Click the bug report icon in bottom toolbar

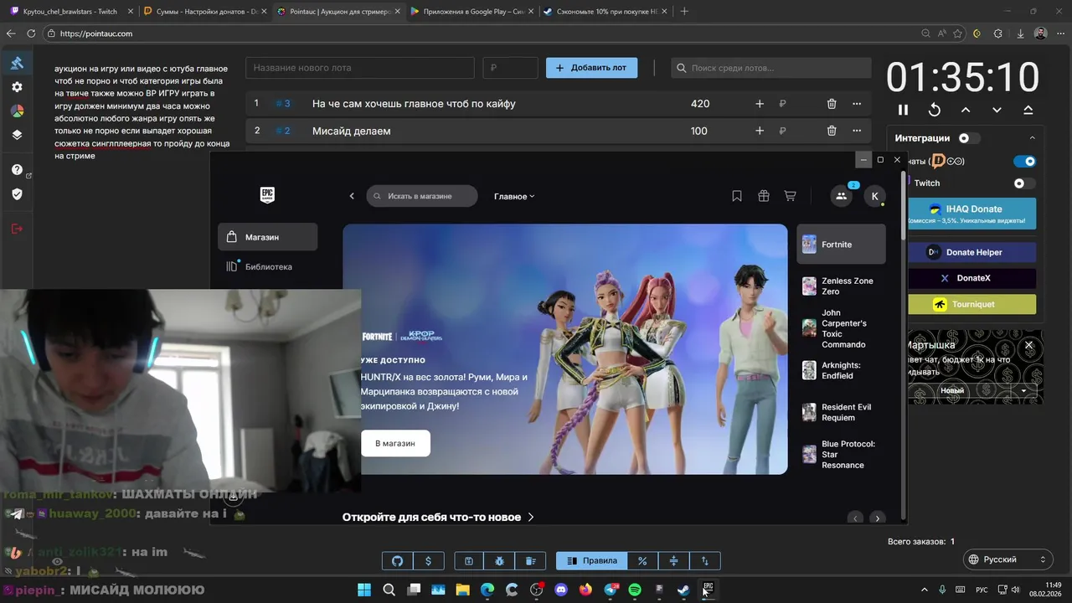(500, 561)
